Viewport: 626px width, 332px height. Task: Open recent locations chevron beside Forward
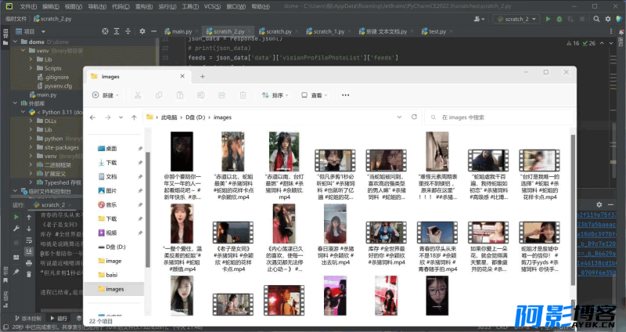tap(121, 117)
